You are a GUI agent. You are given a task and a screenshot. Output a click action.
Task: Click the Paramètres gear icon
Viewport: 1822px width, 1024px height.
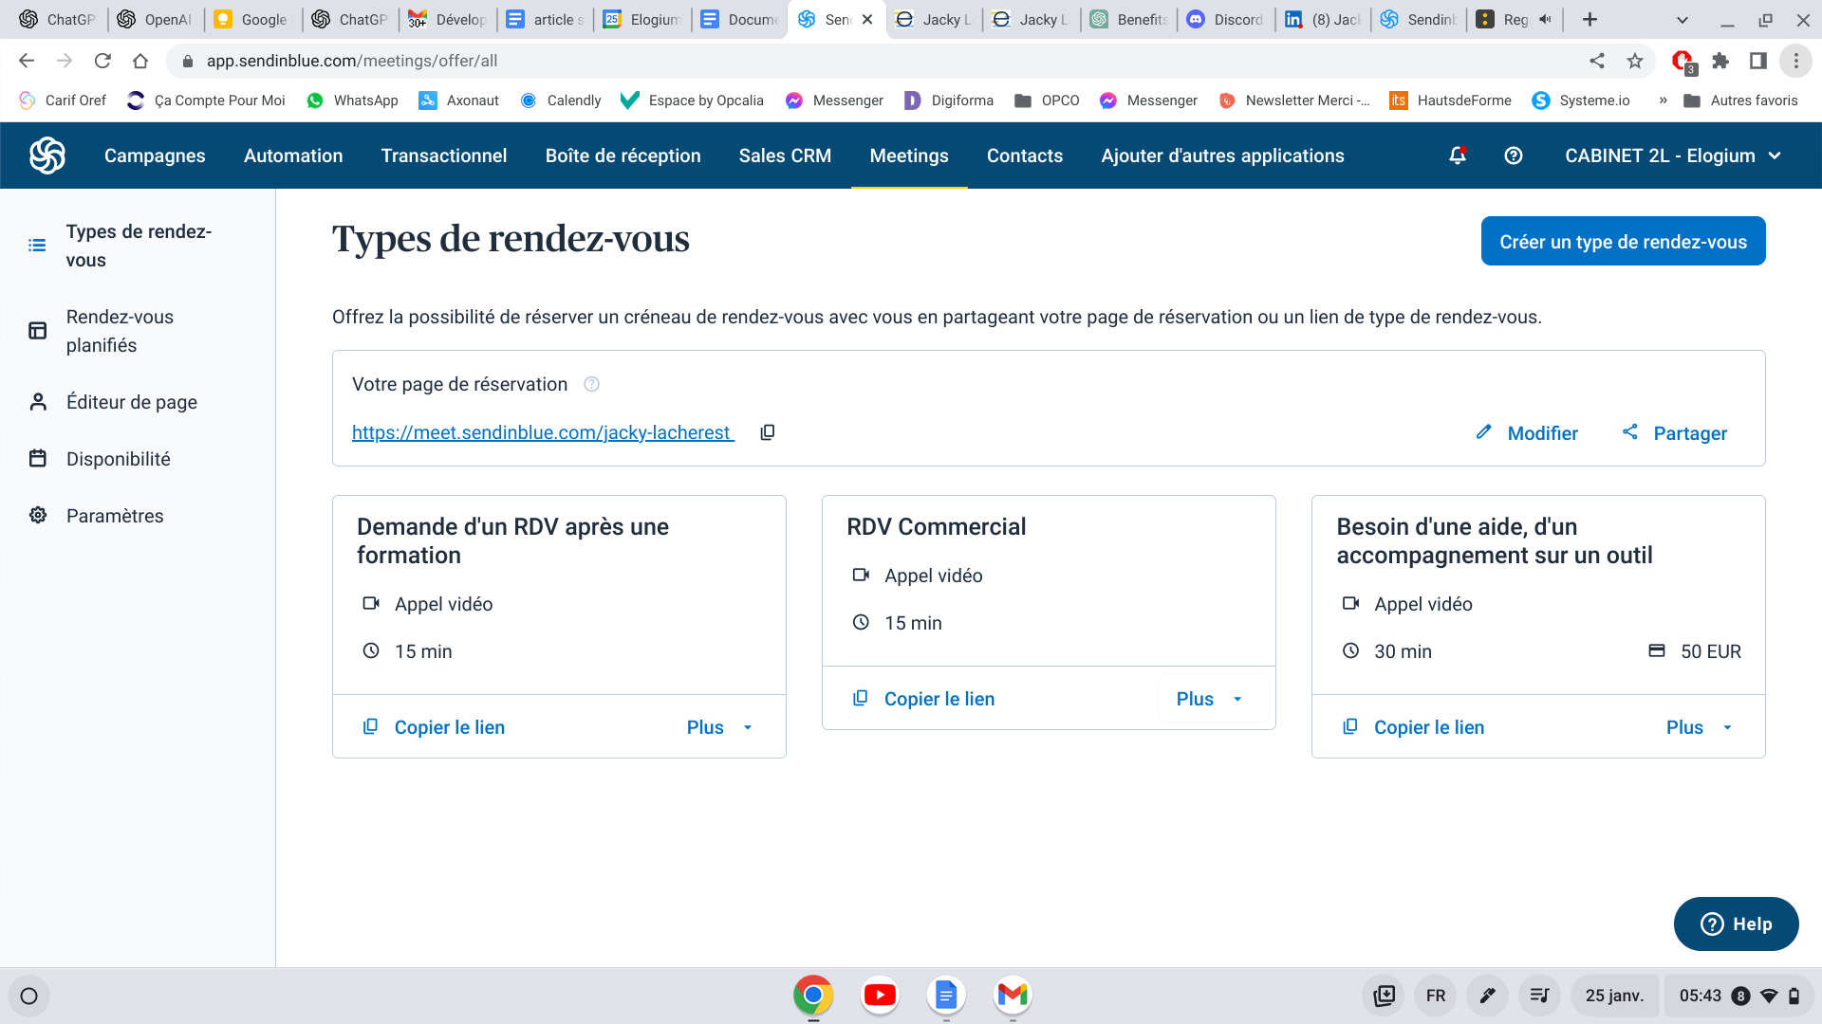[38, 516]
